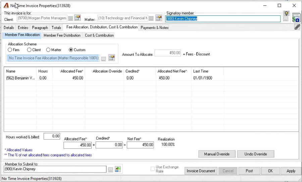Click the allocation scheme name field

(54, 58)
